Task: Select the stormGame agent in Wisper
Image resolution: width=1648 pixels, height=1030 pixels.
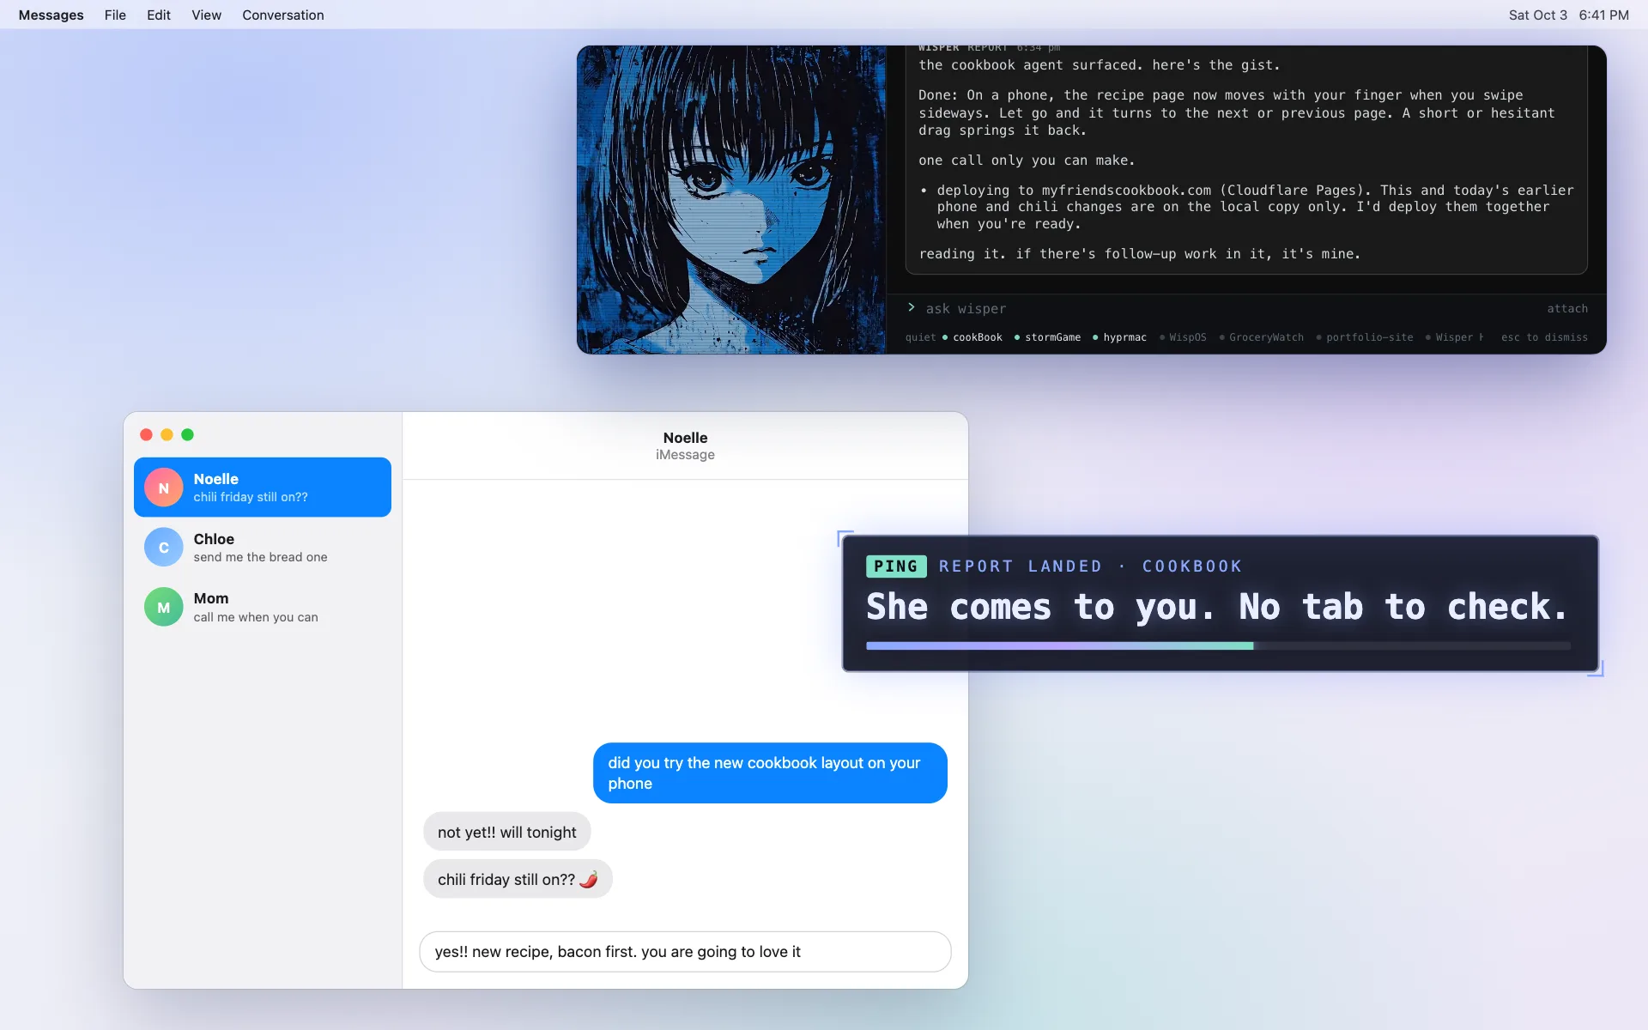Action: coord(1047,337)
